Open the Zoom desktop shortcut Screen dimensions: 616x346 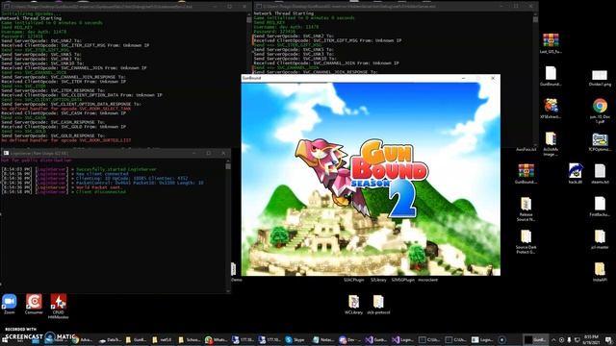pyautogui.click(x=9, y=304)
